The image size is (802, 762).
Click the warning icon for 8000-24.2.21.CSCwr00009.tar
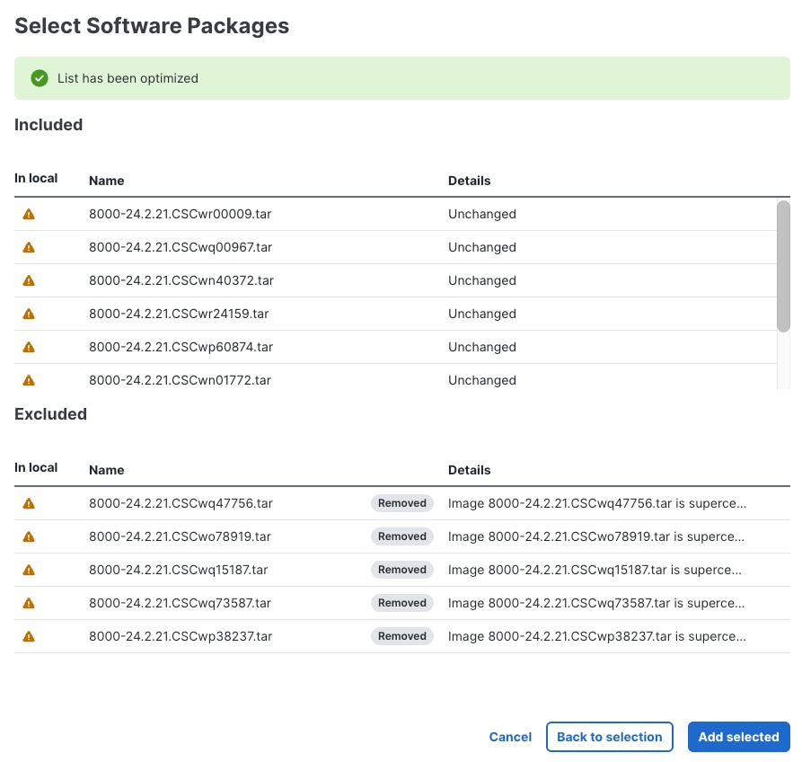(28, 214)
